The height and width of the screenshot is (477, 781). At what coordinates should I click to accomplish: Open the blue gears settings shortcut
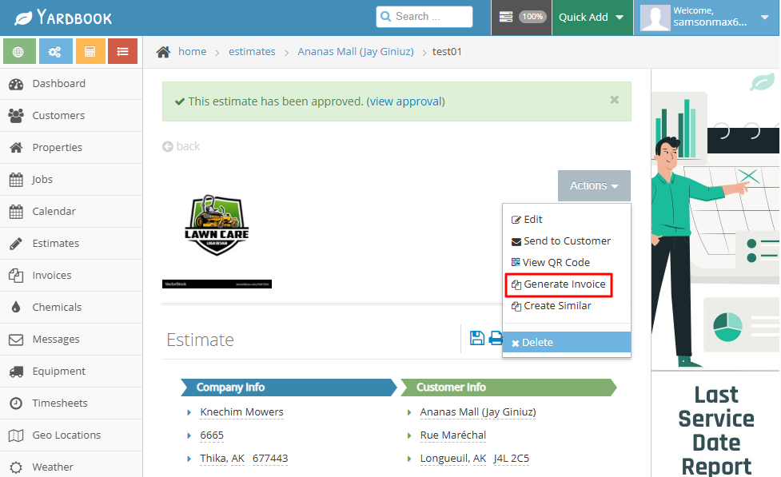click(55, 51)
